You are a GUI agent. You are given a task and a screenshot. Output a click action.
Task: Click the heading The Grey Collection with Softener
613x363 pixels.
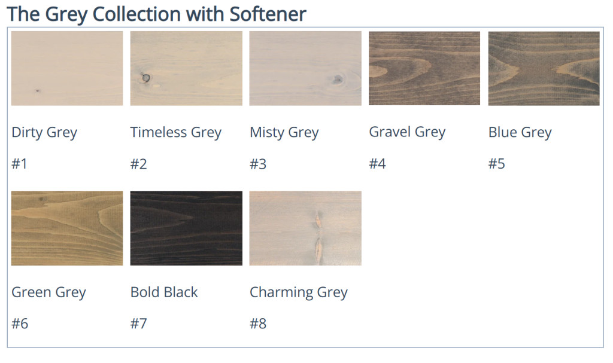pyautogui.click(x=157, y=14)
